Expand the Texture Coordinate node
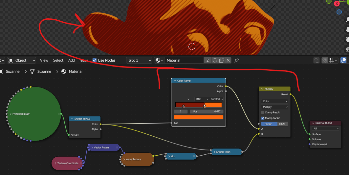349x175 pixels. tap(55, 163)
